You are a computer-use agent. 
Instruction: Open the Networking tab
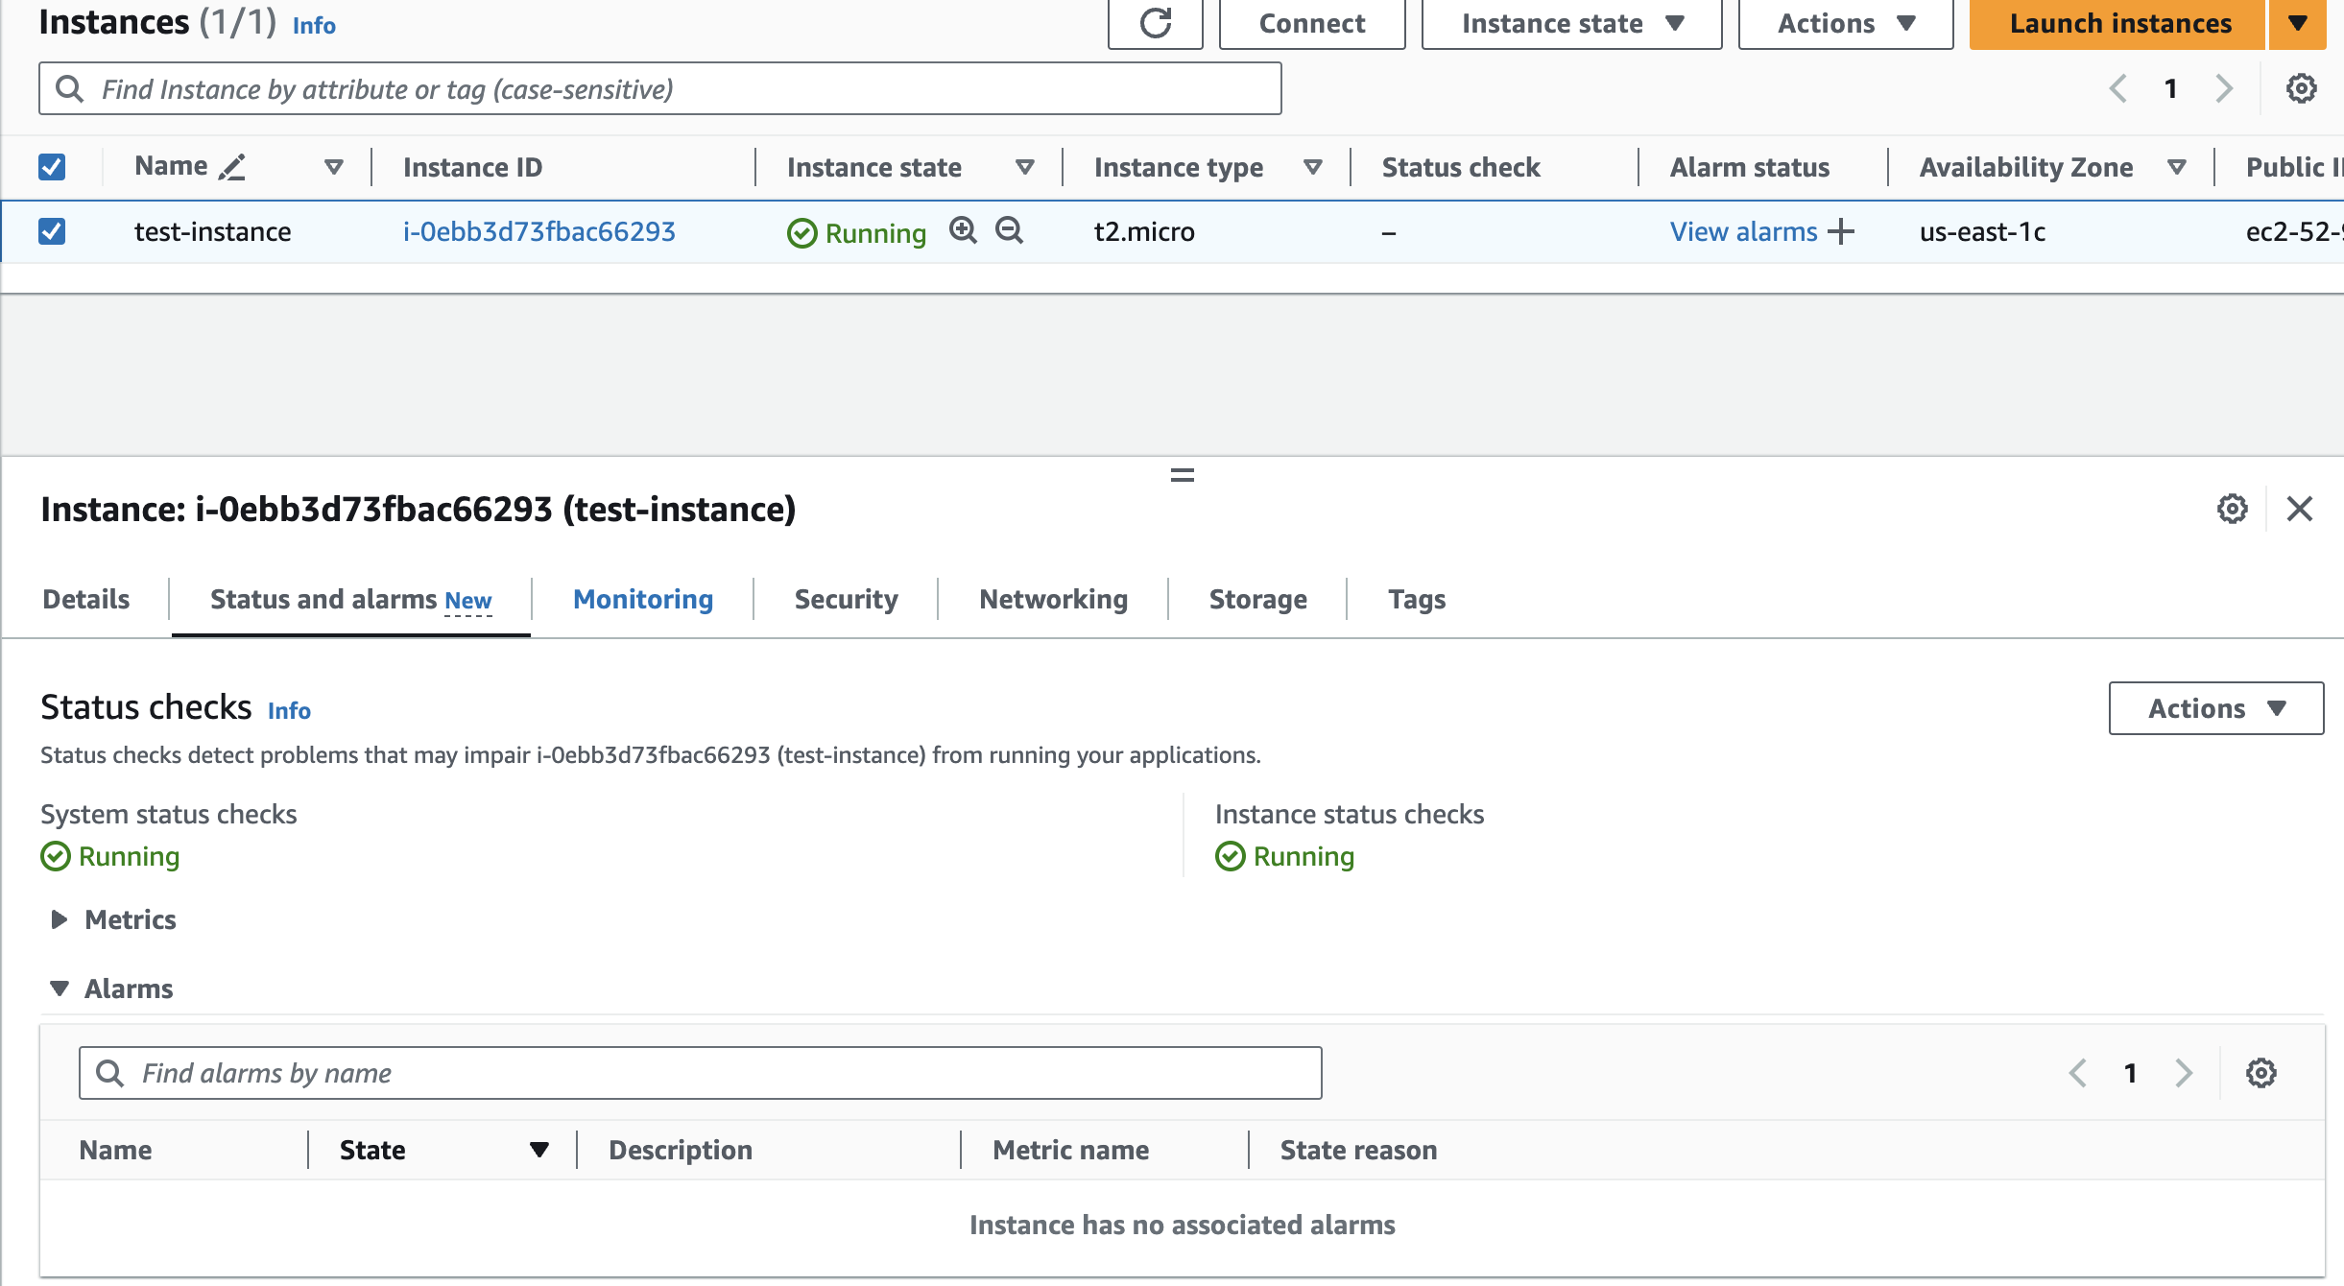tap(1053, 599)
